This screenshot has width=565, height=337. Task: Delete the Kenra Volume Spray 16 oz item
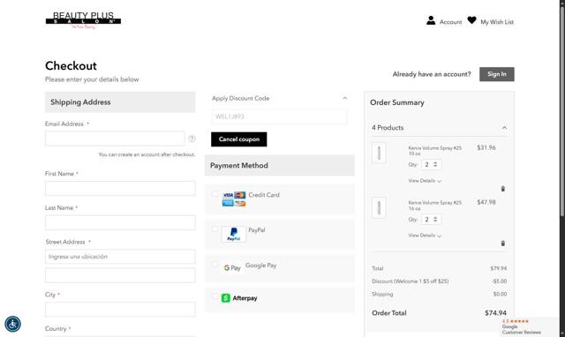tap(503, 243)
